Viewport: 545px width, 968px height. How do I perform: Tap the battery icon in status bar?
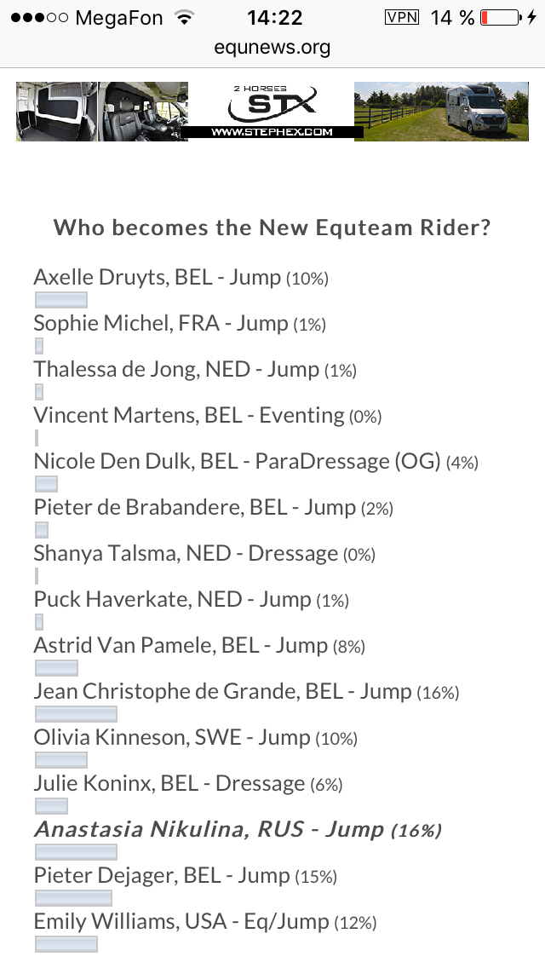[501, 17]
